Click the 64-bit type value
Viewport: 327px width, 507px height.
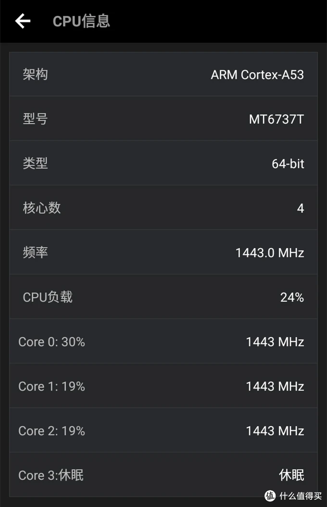[288, 164]
